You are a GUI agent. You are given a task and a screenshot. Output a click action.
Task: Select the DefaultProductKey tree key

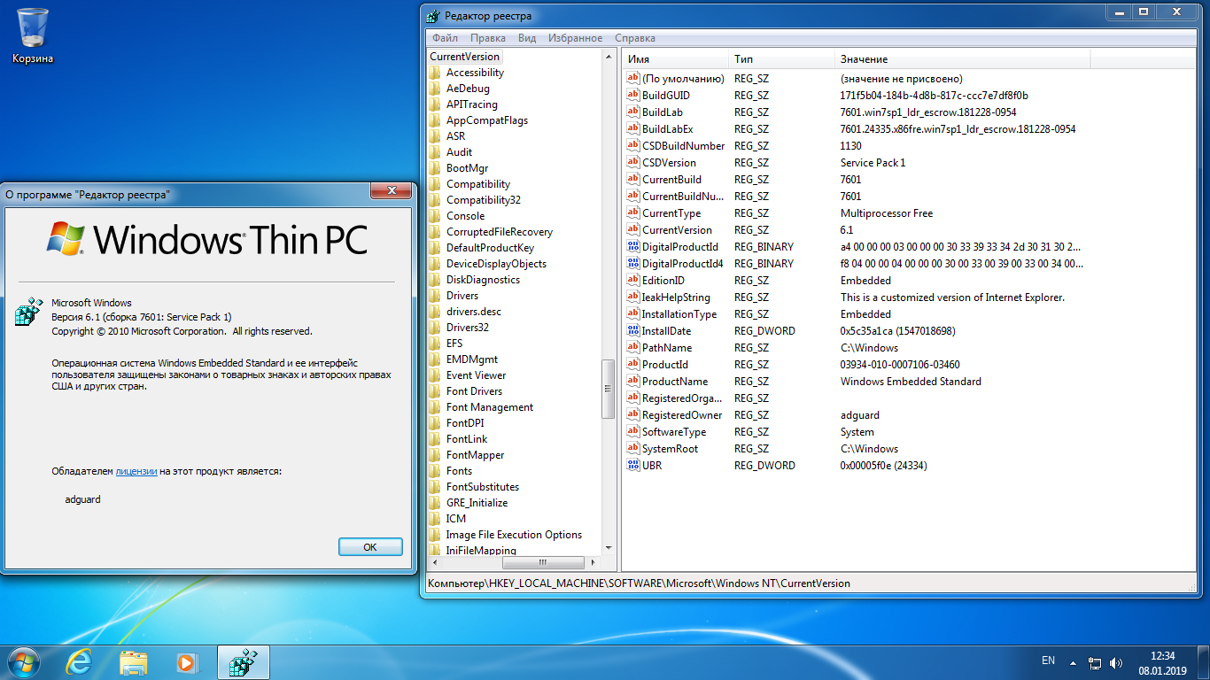click(490, 248)
